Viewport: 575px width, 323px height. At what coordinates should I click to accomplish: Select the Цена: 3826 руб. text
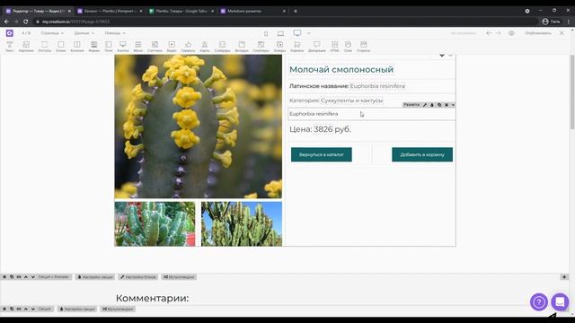point(320,129)
